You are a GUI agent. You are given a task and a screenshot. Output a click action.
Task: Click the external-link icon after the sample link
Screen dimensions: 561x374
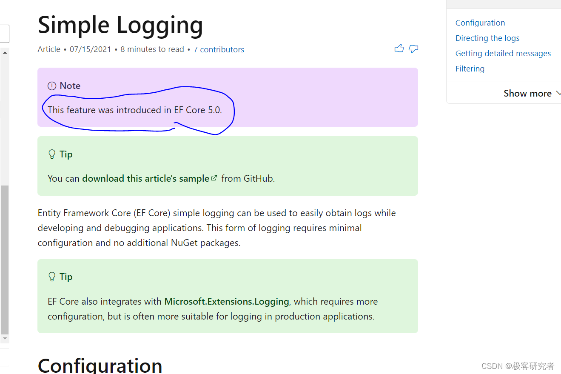point(214,177)
